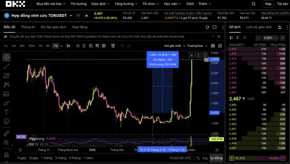Select the 4h timeframe
The width and height of the screenshot is (290, 164).
pyautogui.click(x=48, y=46)
